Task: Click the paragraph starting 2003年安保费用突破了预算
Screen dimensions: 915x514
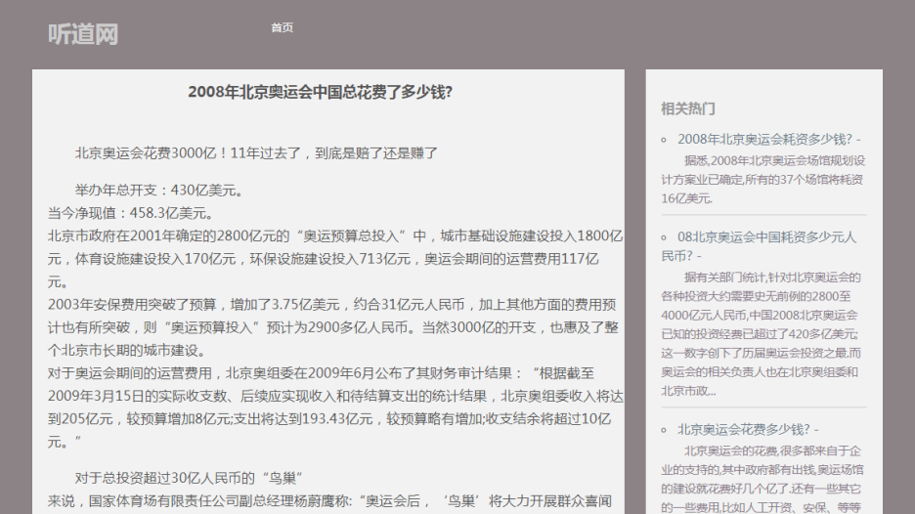Action: tap(333, 327)
